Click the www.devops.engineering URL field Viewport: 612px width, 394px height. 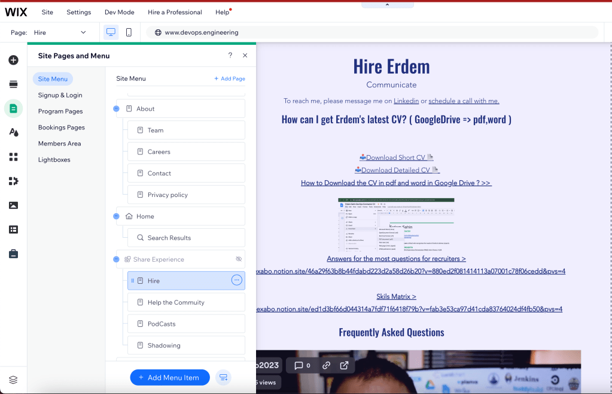[372, 32]
